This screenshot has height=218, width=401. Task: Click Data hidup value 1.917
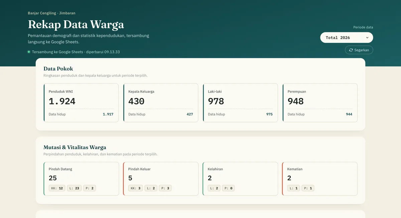(x=108, y=114)
